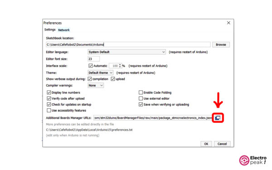Enable Use external editor

tap(141, 98)
